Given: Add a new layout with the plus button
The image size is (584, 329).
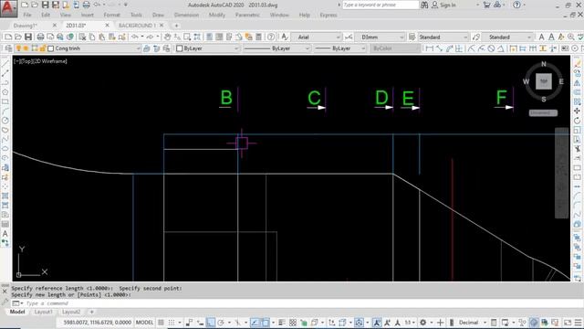Looking at the screenshot, I should [91, 312].
